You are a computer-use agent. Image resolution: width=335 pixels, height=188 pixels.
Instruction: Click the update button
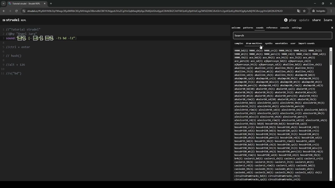pos(304,20)
